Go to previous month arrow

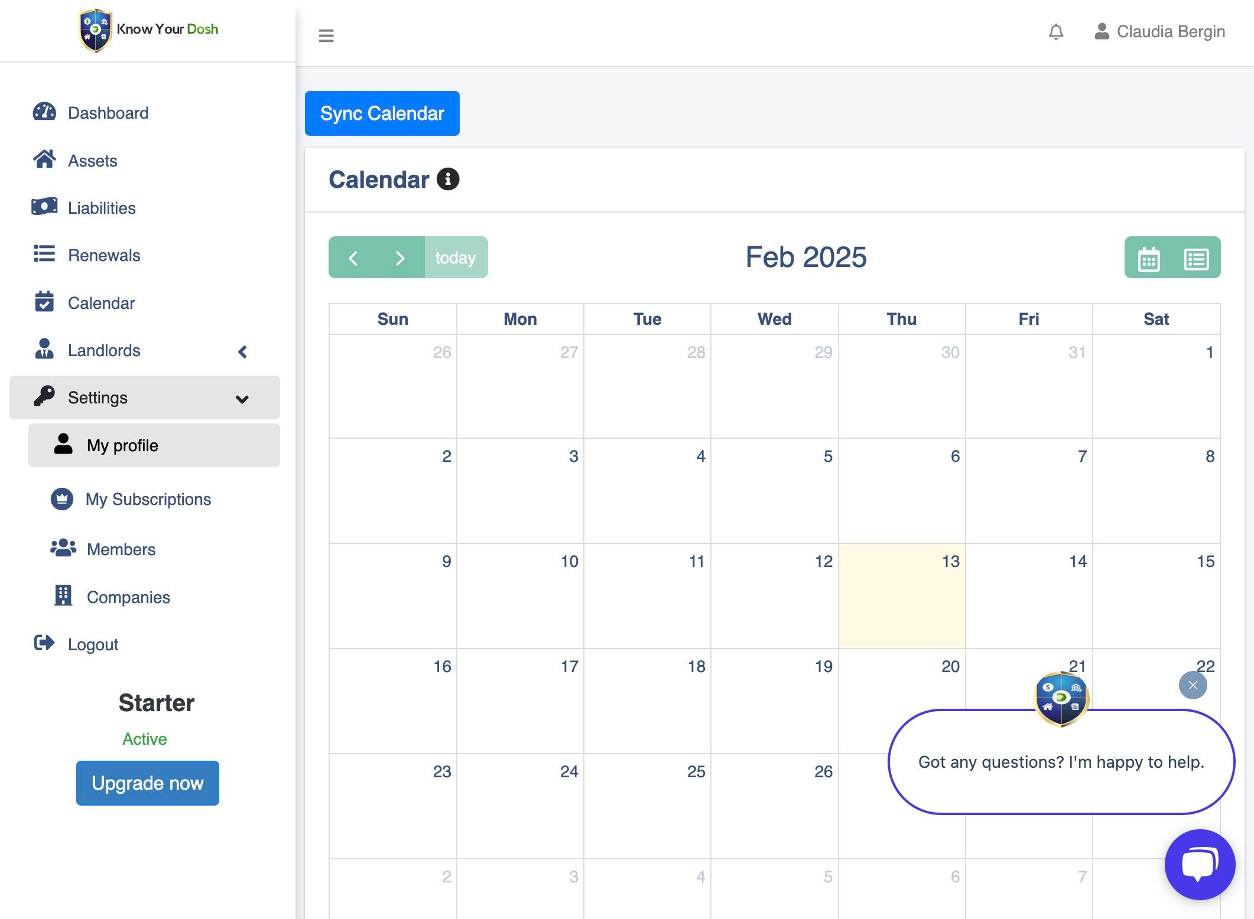coord(353,258)
